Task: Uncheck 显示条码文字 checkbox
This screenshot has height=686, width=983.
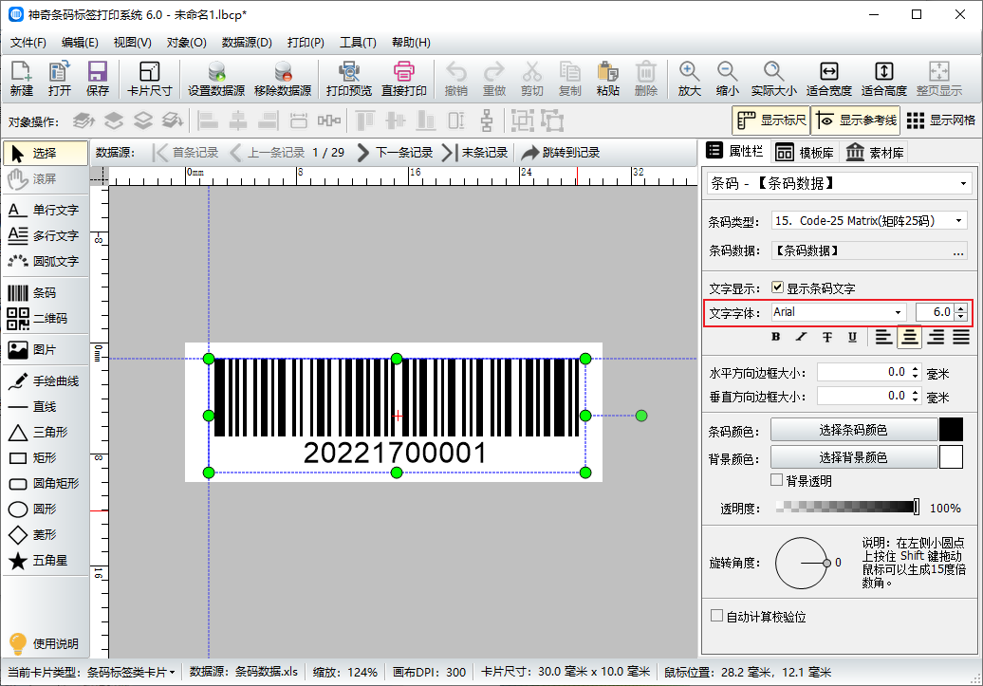Action: [777, 287]
